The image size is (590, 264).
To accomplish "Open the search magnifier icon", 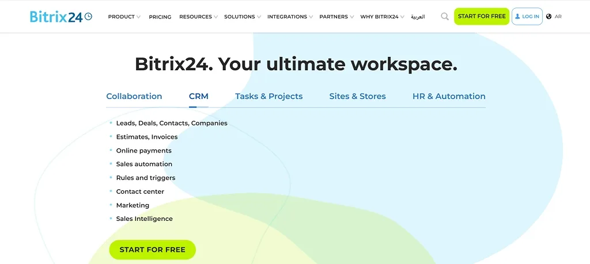I will tap(445, 17).
